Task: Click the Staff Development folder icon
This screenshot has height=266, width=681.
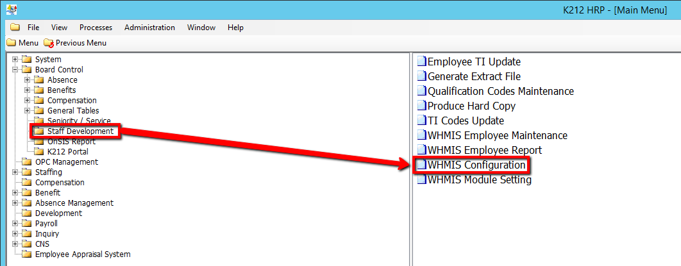Action: coord(40,131)
